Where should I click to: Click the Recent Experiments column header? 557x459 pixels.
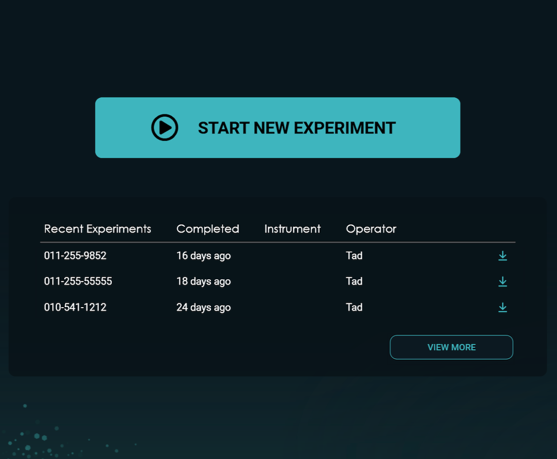tap(98, 229)
